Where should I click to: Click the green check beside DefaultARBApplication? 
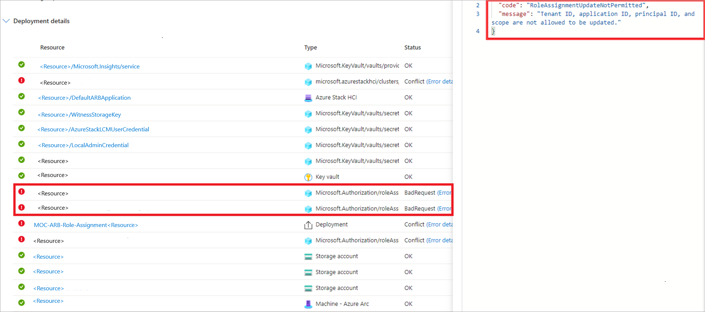click(x=22, y=96)
